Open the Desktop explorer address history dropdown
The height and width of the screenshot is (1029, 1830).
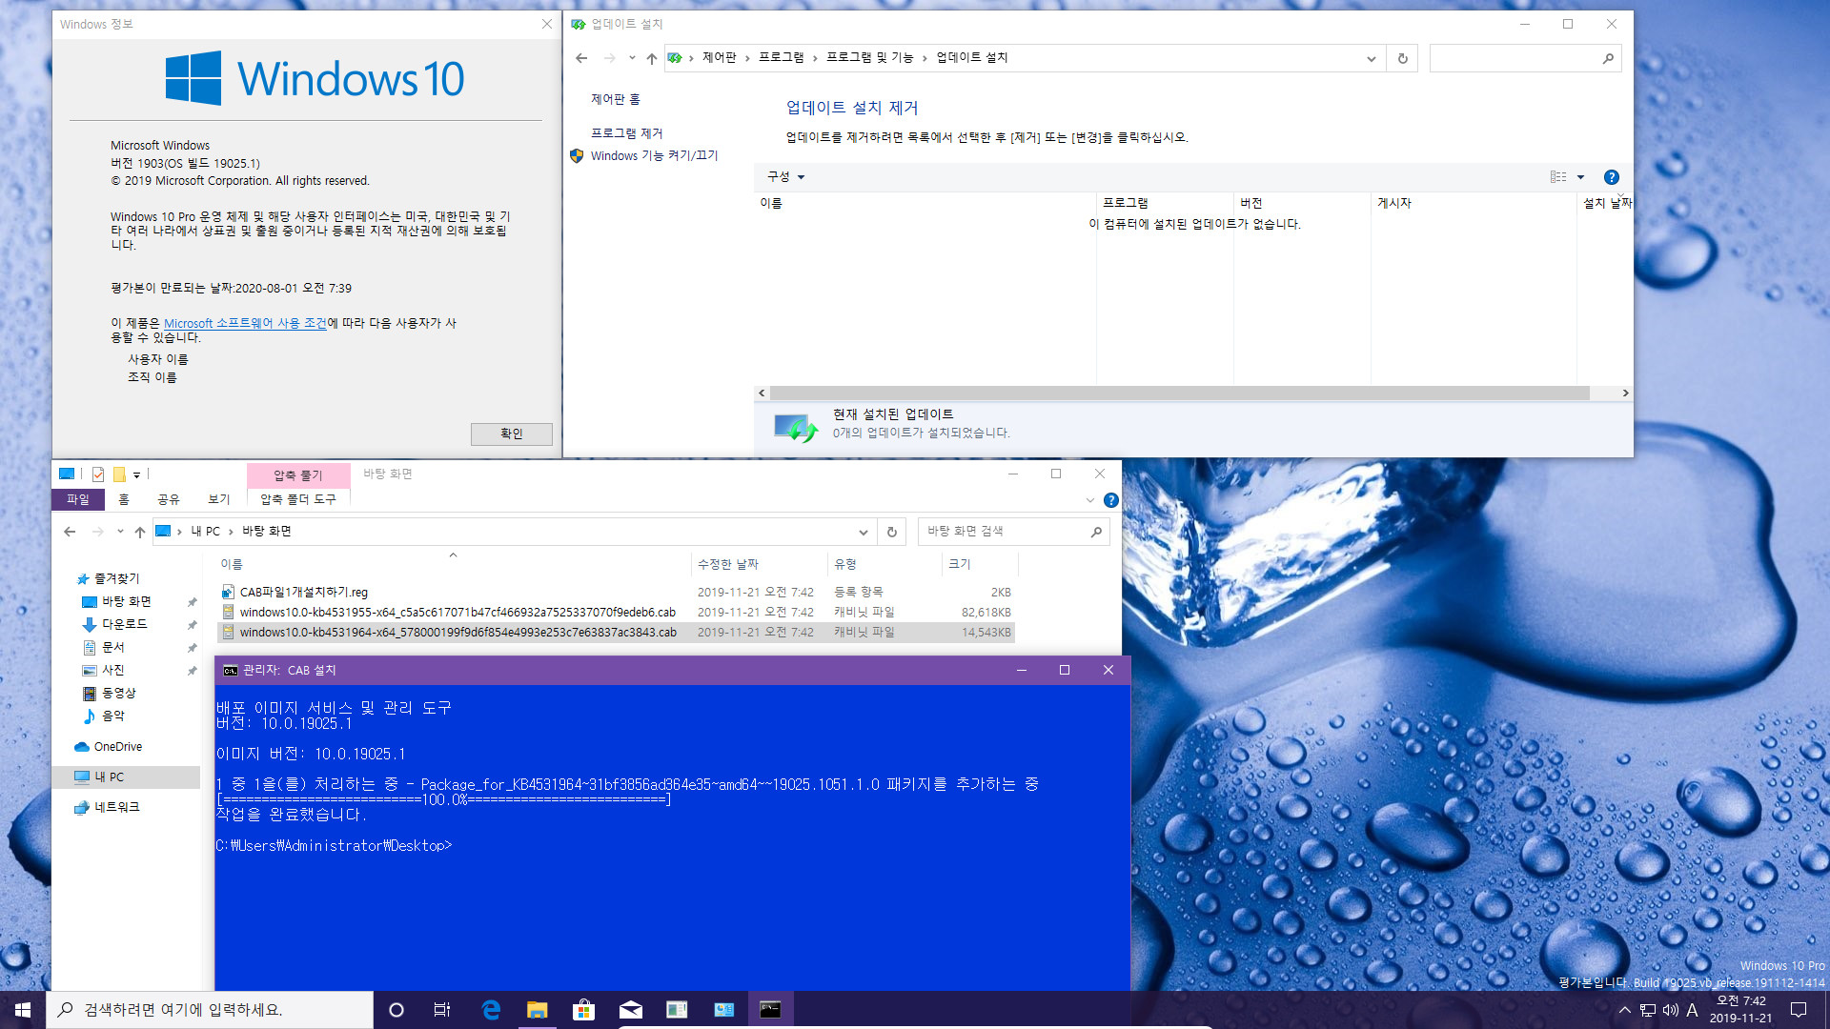tap(863, 532)
